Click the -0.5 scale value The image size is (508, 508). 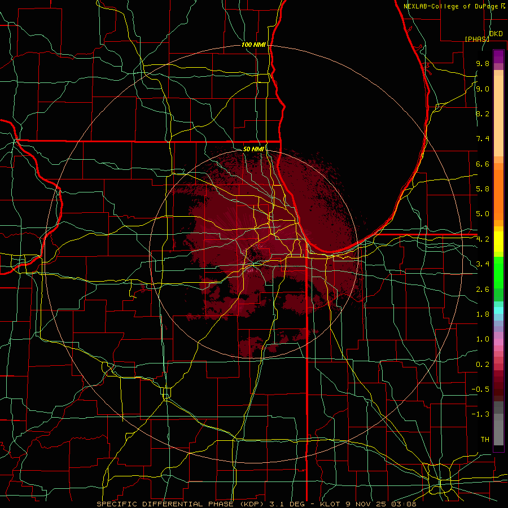point(480,389)
